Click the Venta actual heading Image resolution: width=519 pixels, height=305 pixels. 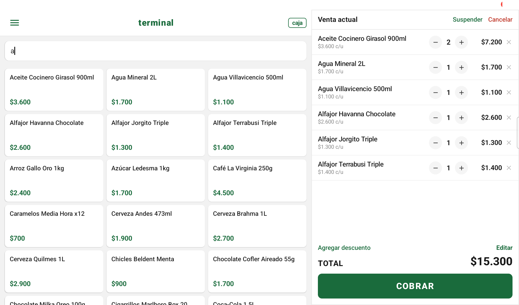tap(338, 19)
